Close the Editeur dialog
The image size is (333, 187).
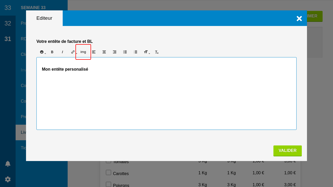[x=299, y=18]
